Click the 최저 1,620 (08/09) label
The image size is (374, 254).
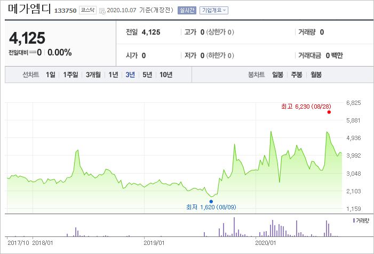click(x=211, y=207)
